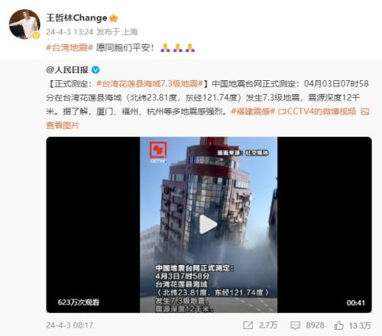Open the CCTV4的微博视频 link
The width and height of the screenshot is (382, 336).
(322, 111)
